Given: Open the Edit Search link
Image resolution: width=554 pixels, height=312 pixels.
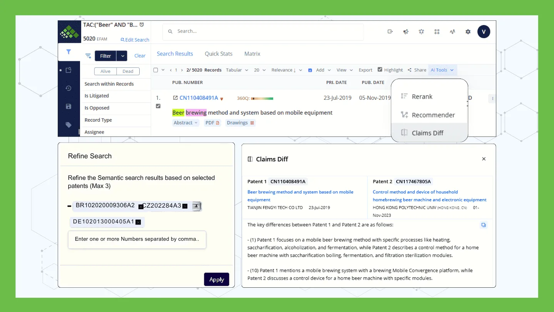Looking at the screenshot, I should tap(135, 40).
